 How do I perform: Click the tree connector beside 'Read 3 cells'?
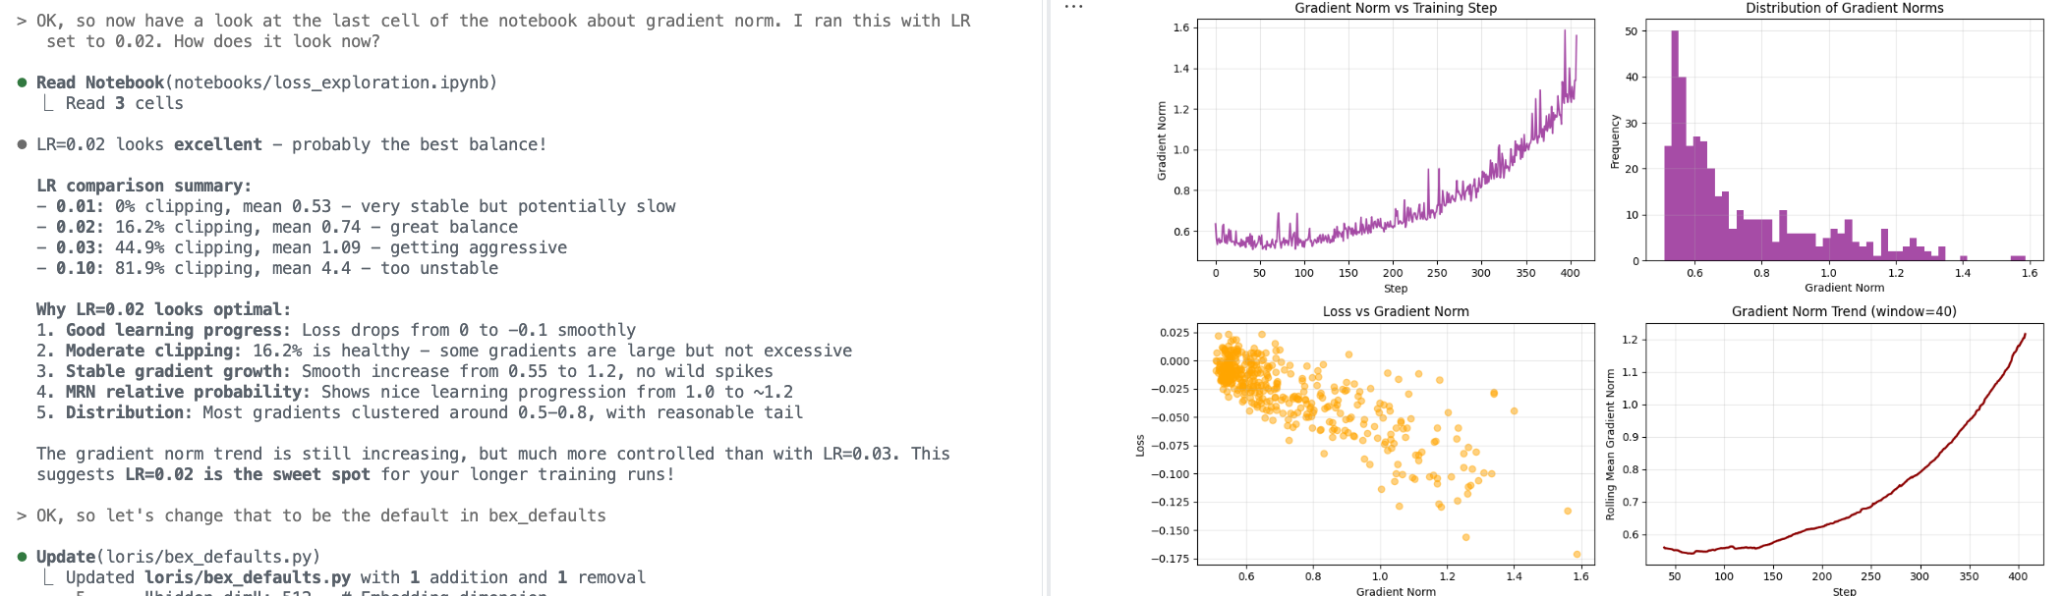49,103
